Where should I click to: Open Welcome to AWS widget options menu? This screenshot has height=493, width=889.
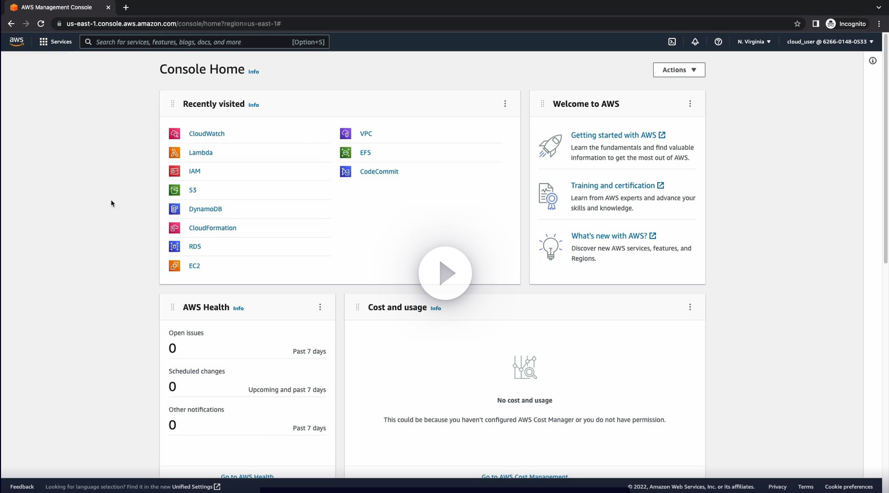(x=690, y=104)
